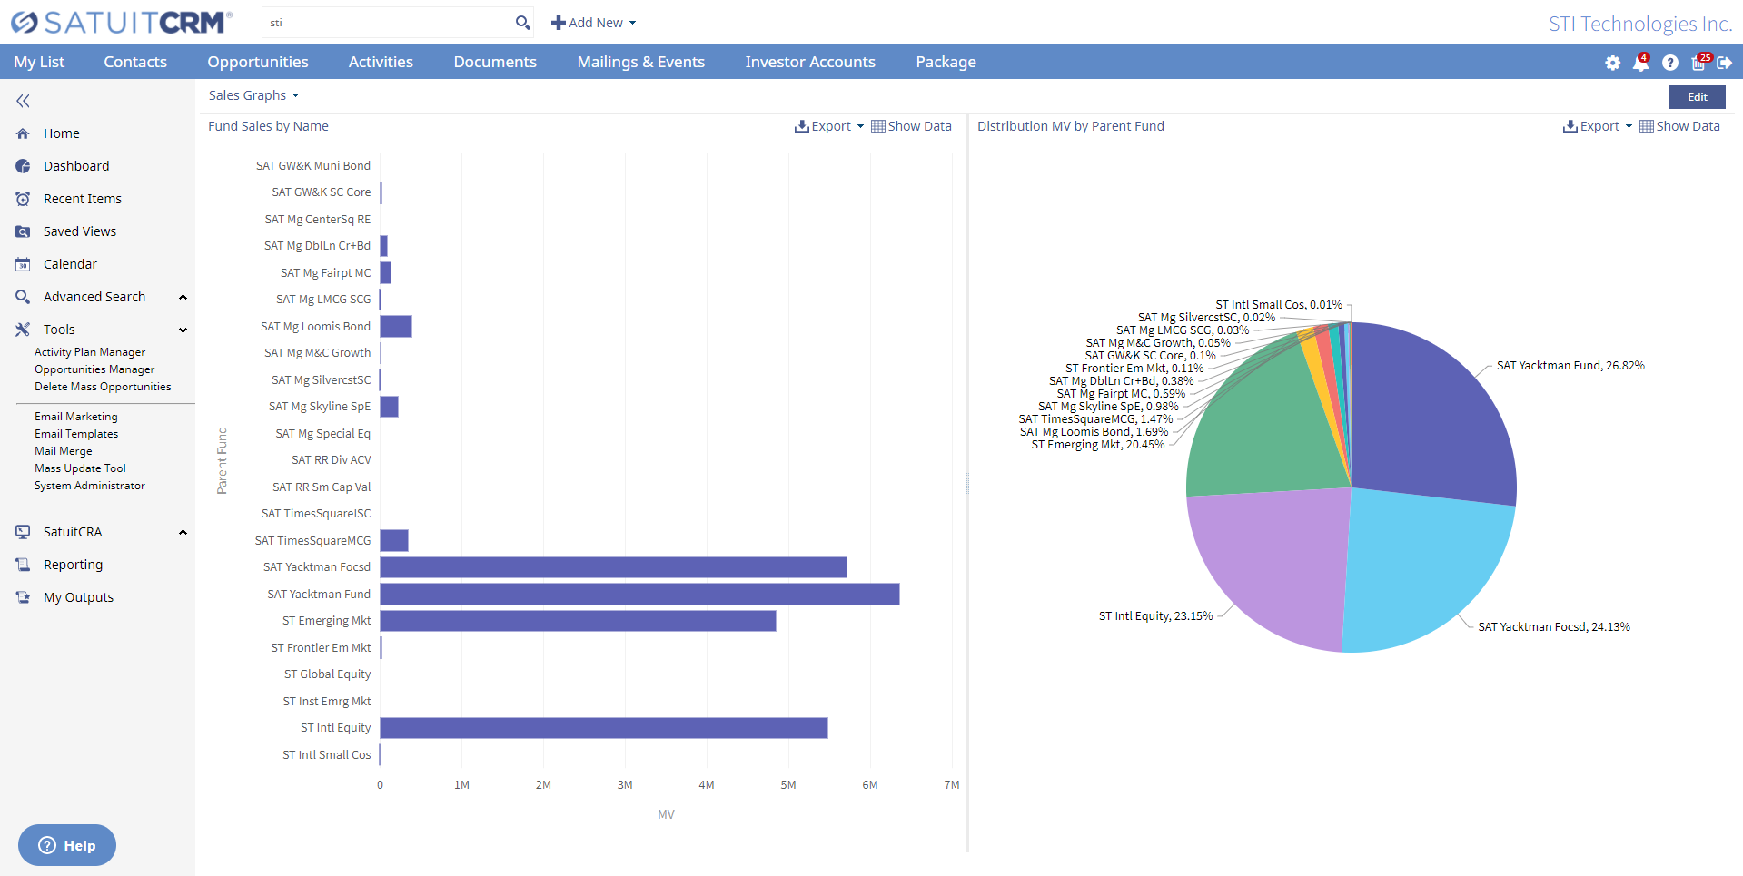Click the Home house icon

click(x=23, y=133)
